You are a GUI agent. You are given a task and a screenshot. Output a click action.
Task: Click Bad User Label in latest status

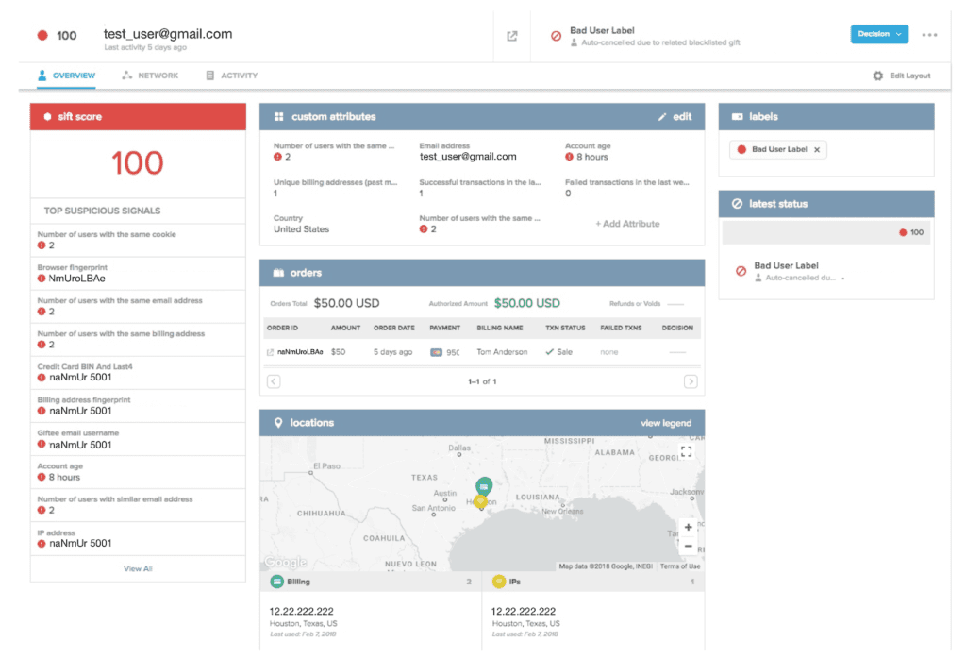coord(786,265)
